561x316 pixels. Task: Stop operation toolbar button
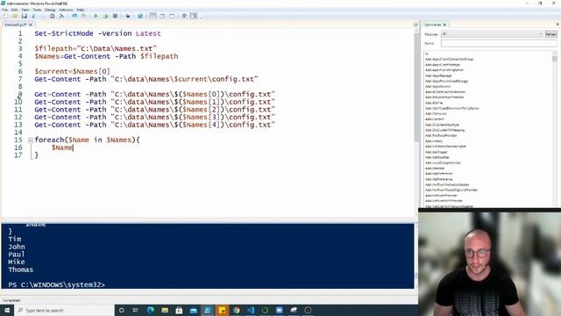(115, 16)
